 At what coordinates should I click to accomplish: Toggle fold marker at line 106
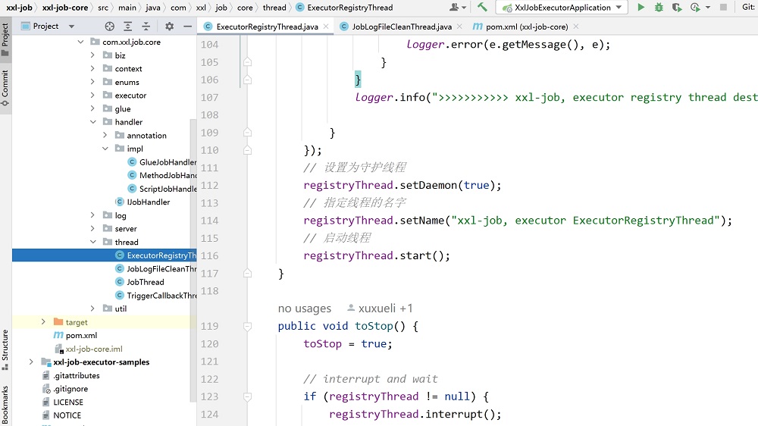[248, 80]
